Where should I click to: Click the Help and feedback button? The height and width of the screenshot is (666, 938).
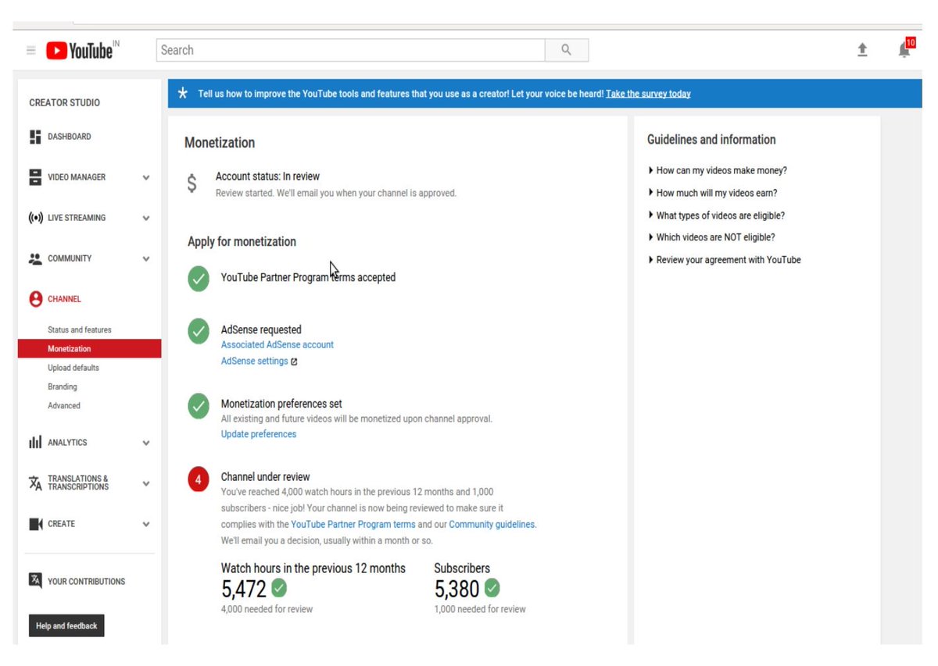point(66,626)
